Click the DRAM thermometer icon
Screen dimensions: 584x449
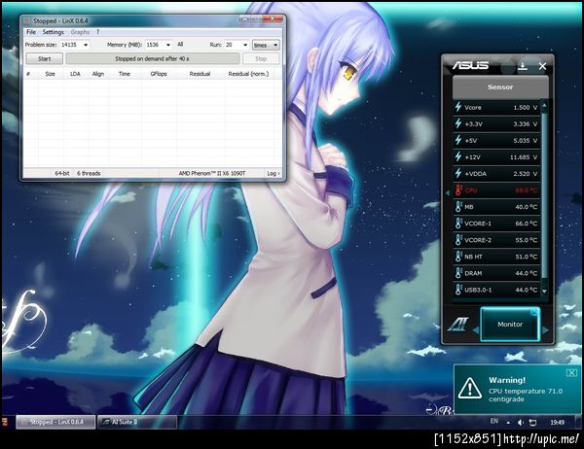point(458,273)
